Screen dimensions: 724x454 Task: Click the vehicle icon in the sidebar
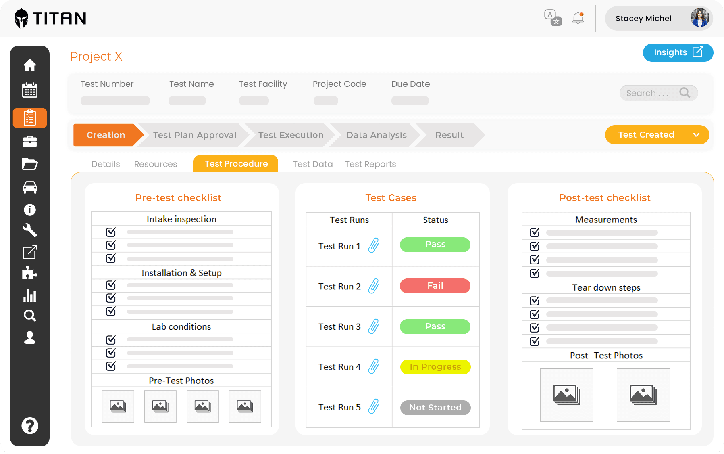30,187
